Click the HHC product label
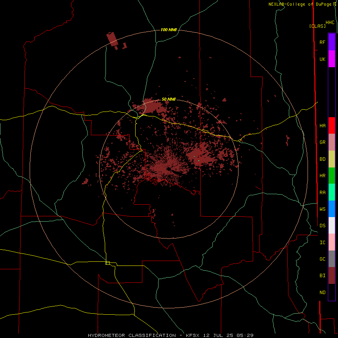 coord(330,23)
